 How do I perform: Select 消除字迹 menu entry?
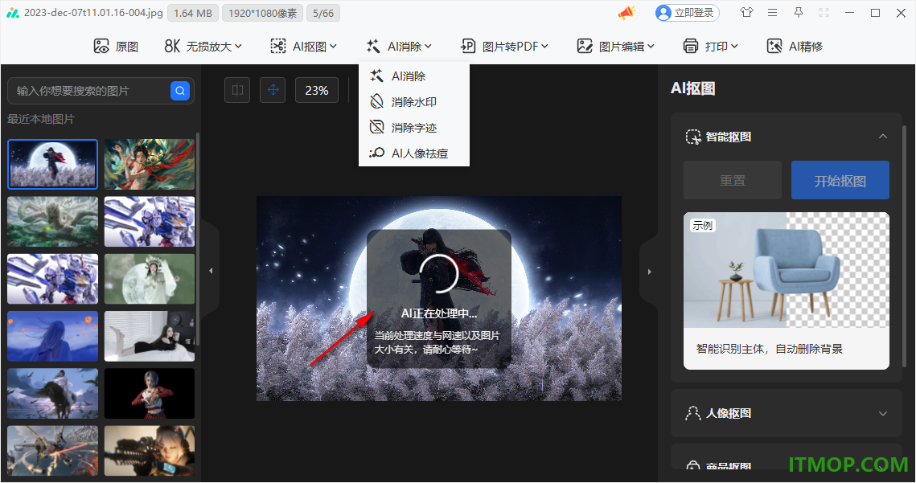click(413, 127)
